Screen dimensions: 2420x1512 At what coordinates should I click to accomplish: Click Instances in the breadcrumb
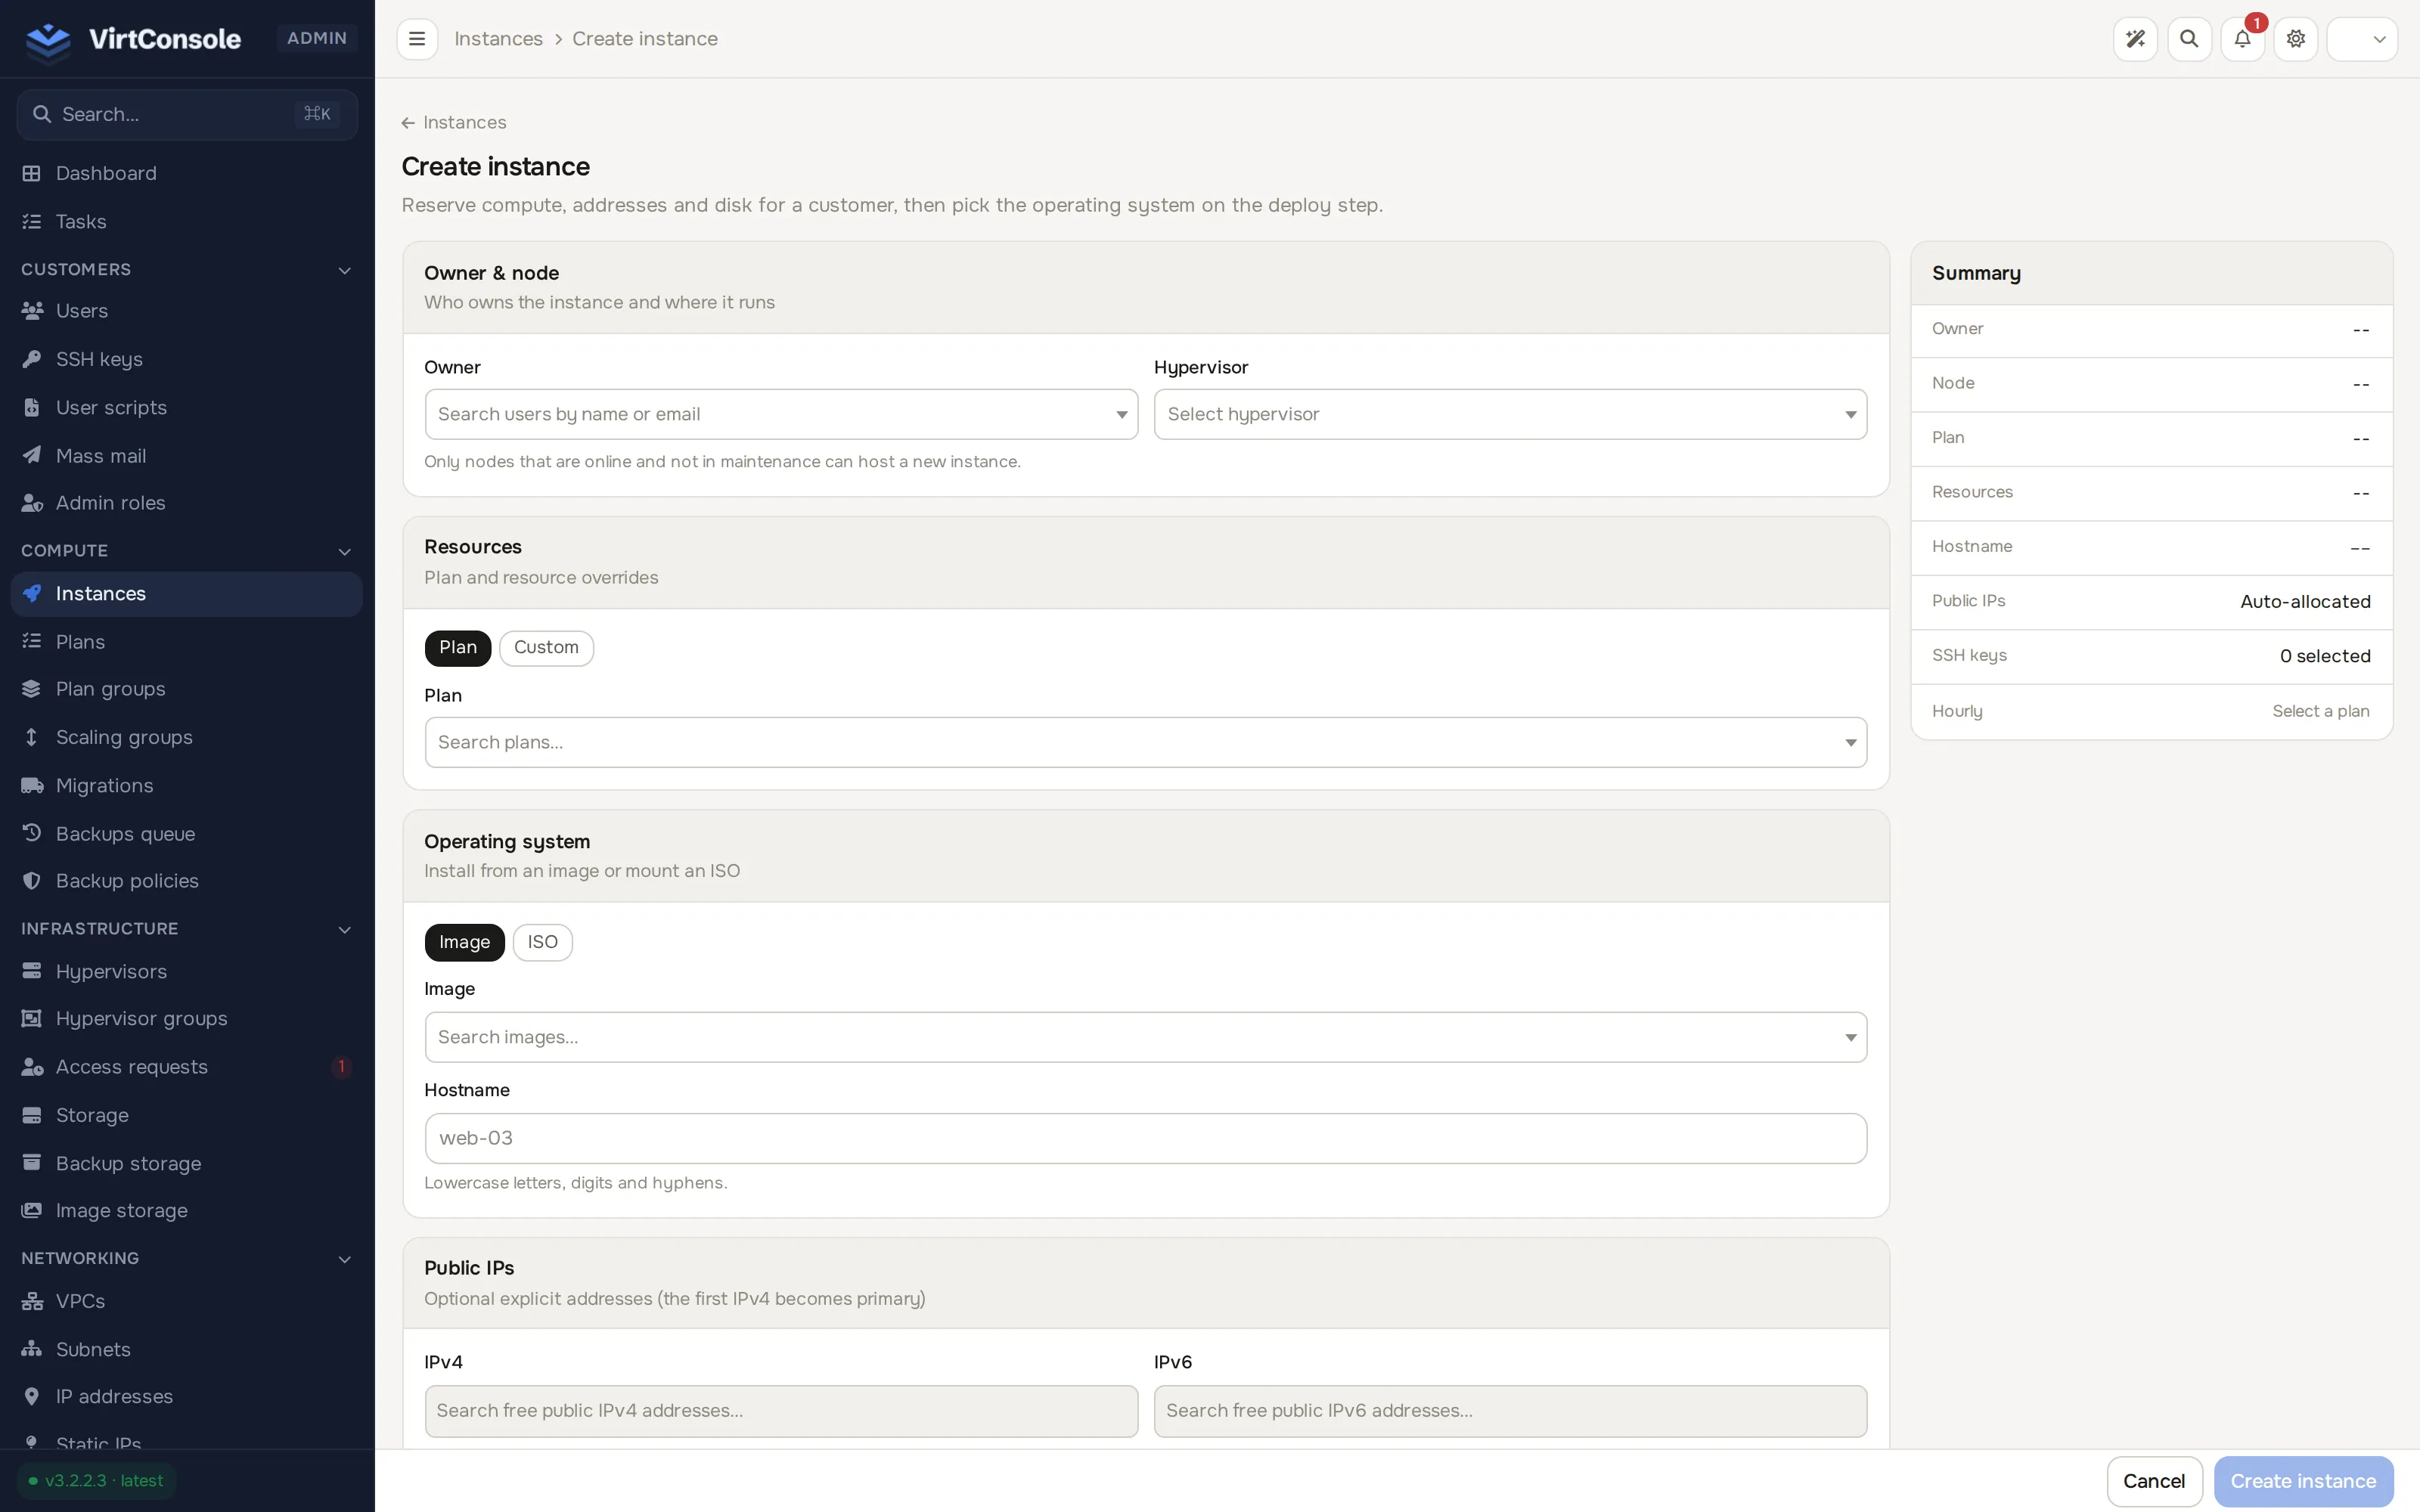pyautogui.click(x=498, y=39)
